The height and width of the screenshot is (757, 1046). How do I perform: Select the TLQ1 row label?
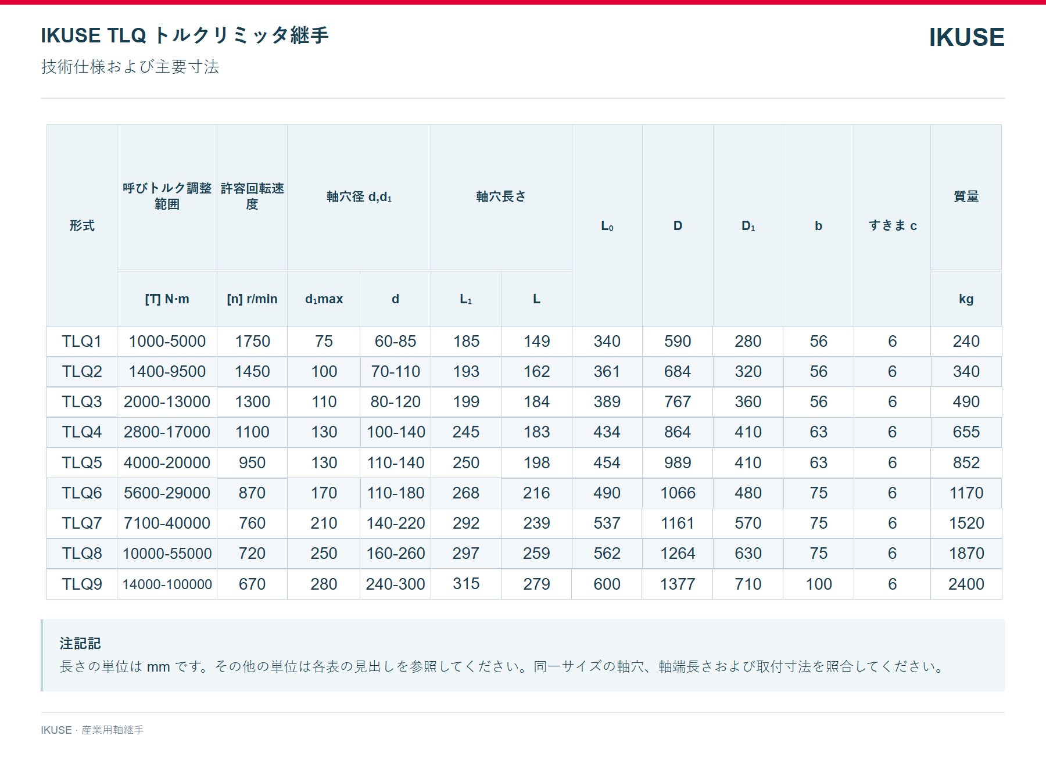[x=82, y=341]
